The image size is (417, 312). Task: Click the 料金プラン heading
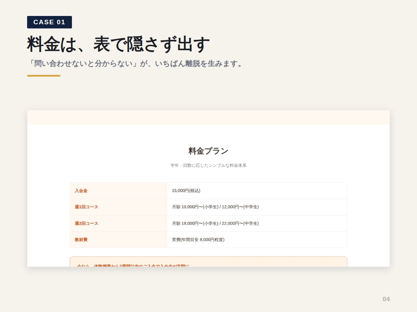point(208,151)
